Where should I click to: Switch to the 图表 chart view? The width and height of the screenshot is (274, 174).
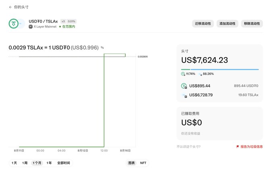point(132,163)
